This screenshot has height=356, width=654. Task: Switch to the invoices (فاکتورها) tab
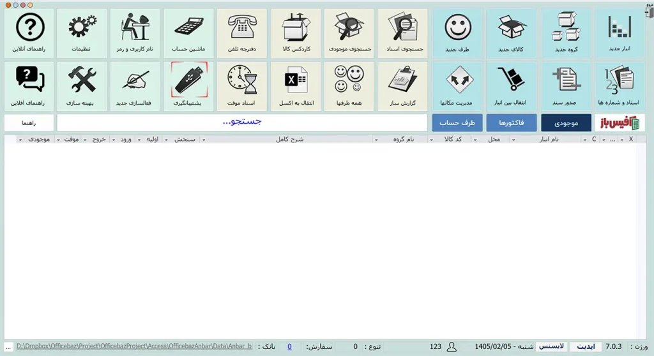pos(512,122)
